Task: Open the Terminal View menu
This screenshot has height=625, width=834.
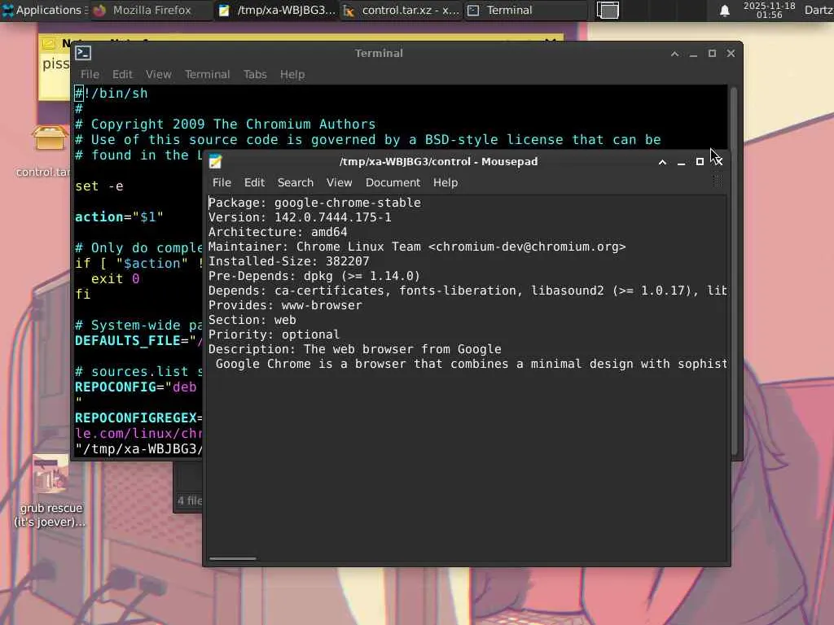Action: pyautogui.click(x=159, y=74)
